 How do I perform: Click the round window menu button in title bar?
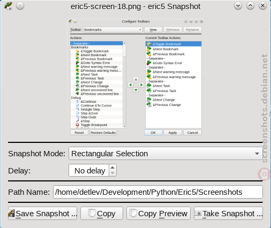20,6
